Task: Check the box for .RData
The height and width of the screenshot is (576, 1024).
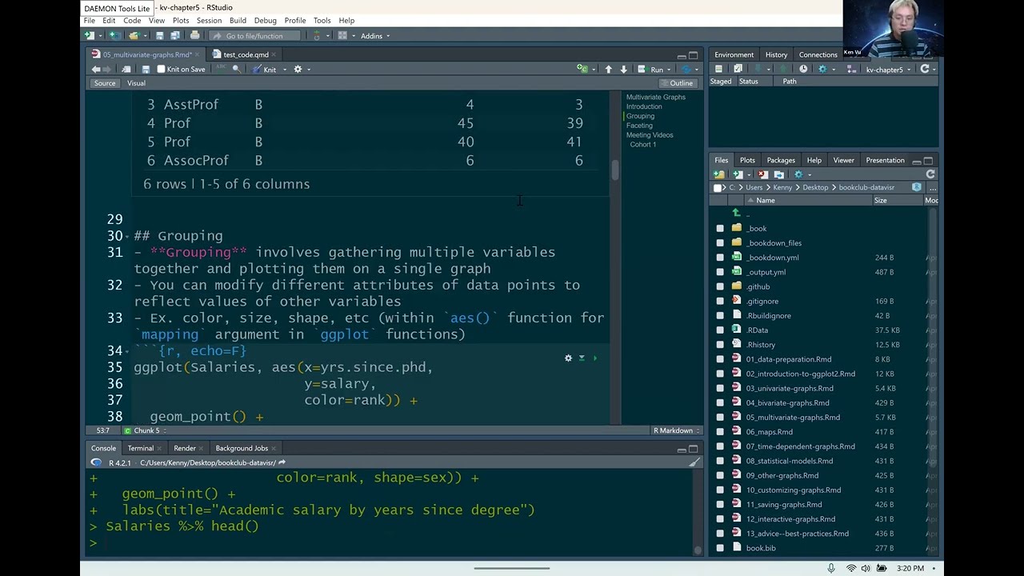Action: tap(720, 330)
